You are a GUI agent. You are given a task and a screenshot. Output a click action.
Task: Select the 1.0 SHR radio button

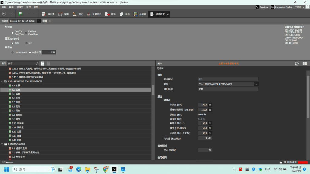point(27,43)
